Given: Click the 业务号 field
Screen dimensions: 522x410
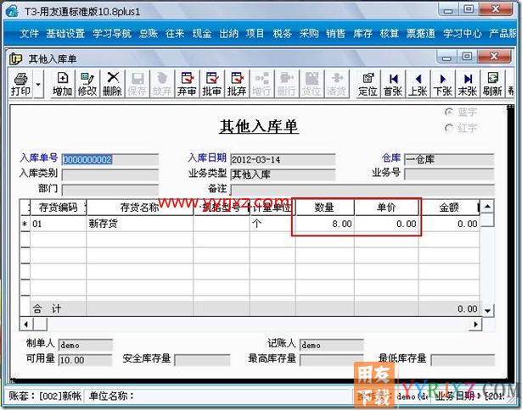Looking at the screenshot, I should (x=449, y=174).
